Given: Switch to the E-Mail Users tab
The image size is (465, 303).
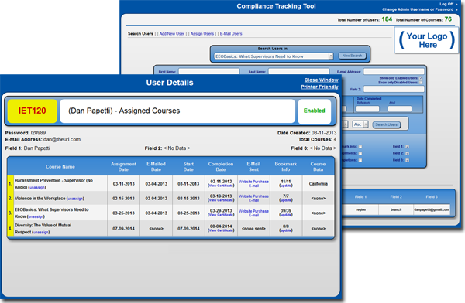Looking at the screenshot, I should pos(231,34).
